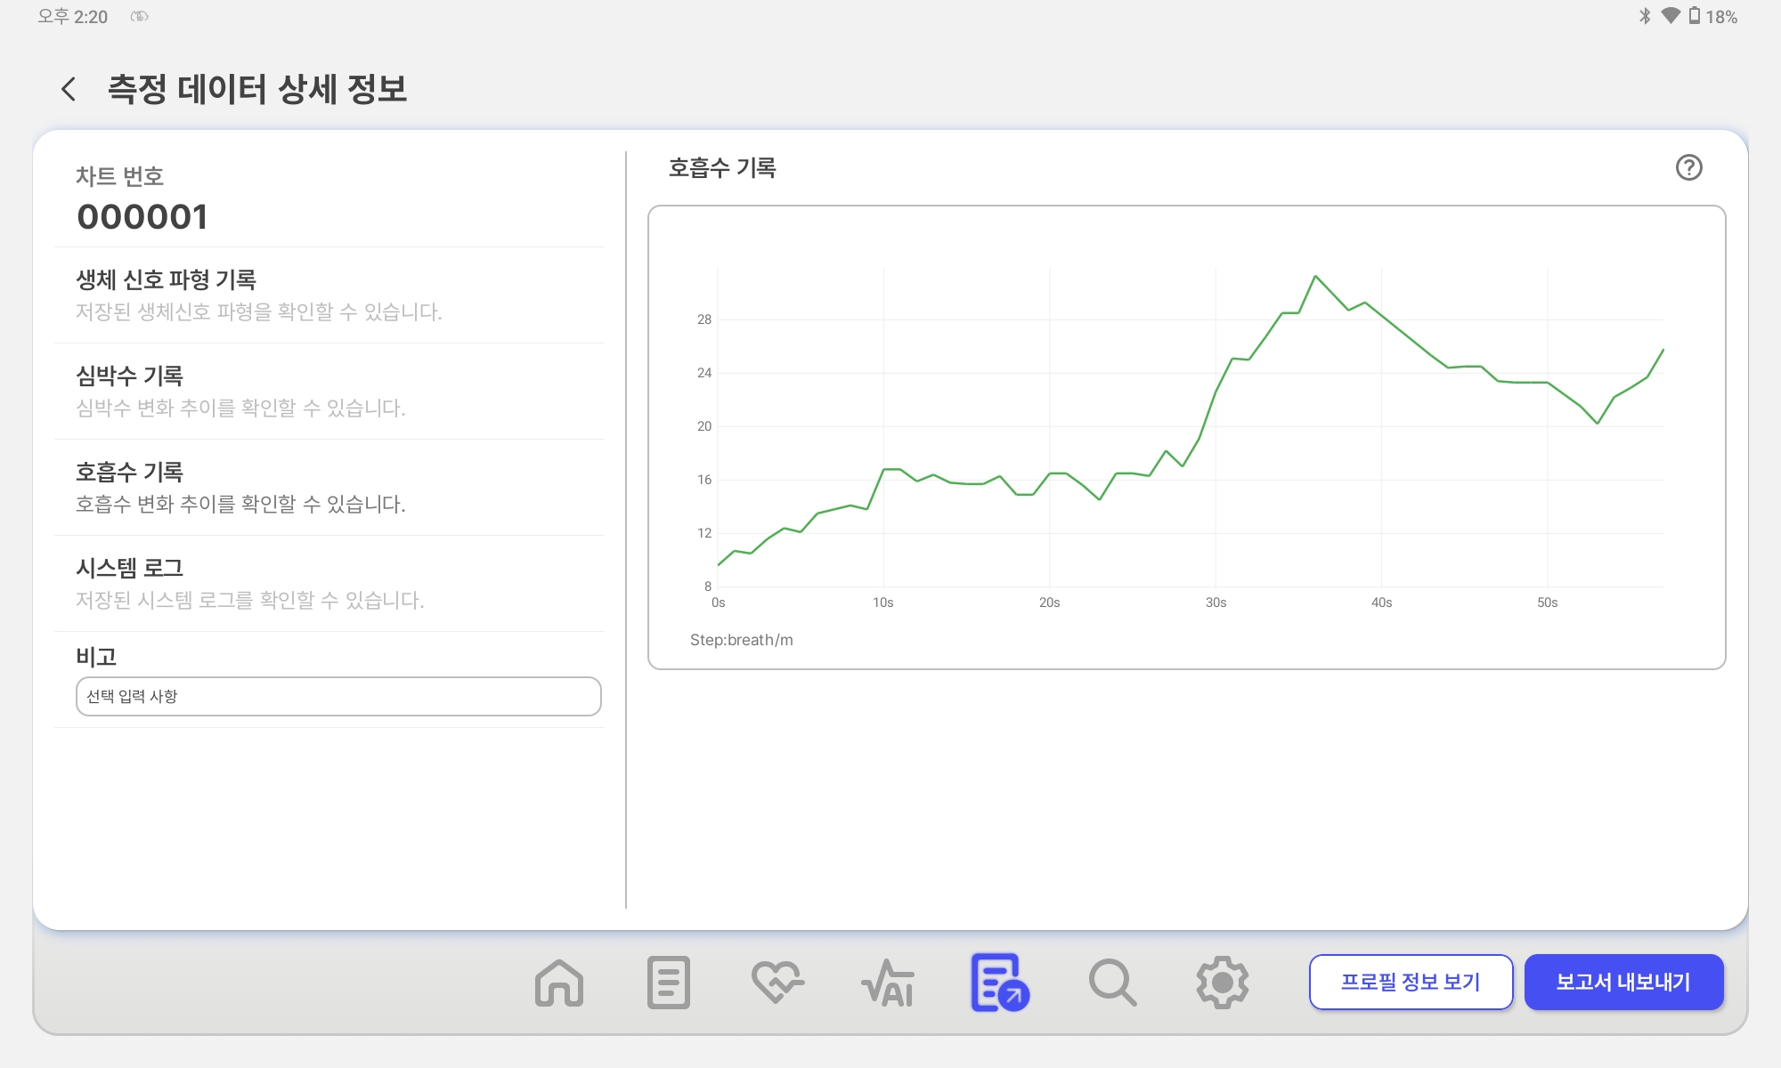
Task: Open the document list icon
Action: [669, 983]
